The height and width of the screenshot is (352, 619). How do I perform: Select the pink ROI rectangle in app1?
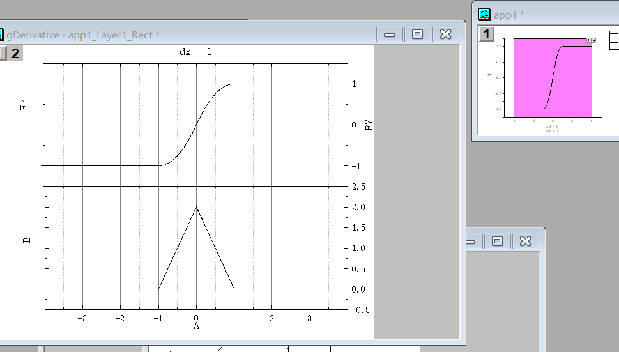[553, 78]
